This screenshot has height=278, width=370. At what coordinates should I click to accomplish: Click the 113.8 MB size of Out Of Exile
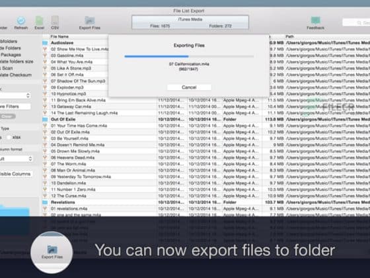pos(274,119)
